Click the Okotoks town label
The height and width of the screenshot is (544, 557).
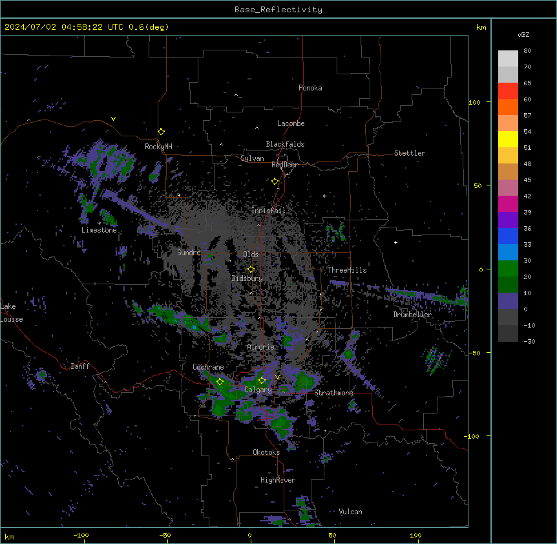tap(266, 452)
